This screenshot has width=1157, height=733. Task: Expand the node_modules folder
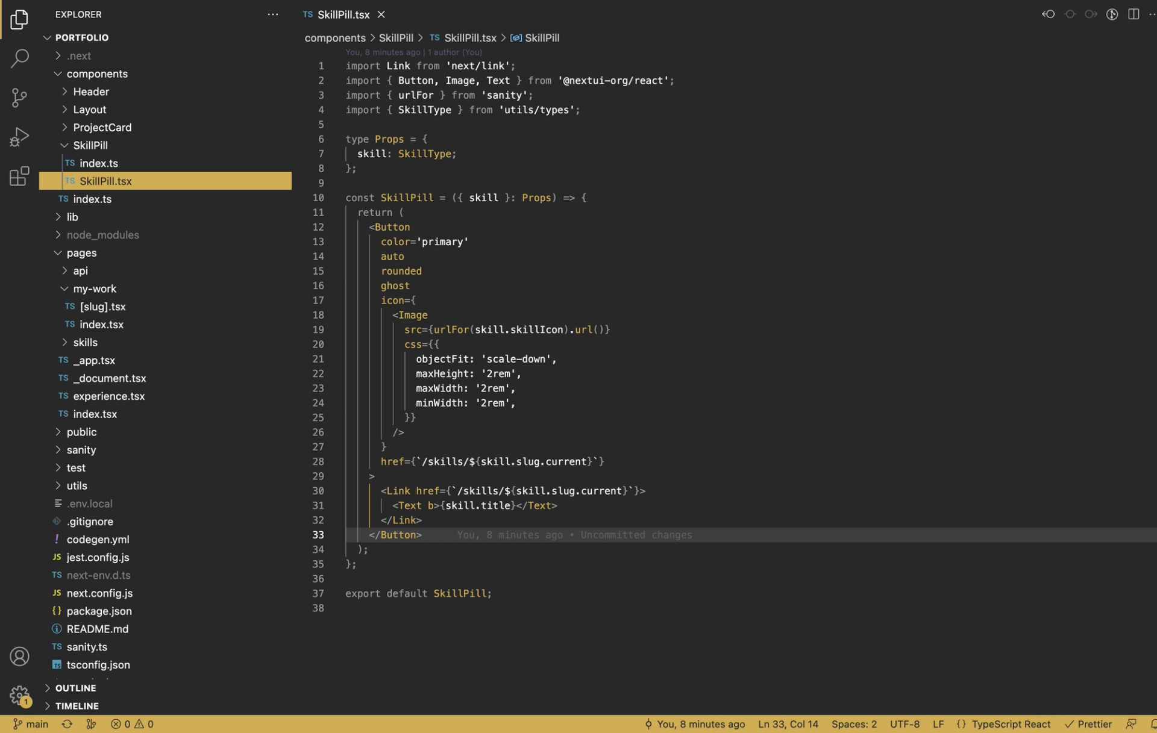[102, 235]
